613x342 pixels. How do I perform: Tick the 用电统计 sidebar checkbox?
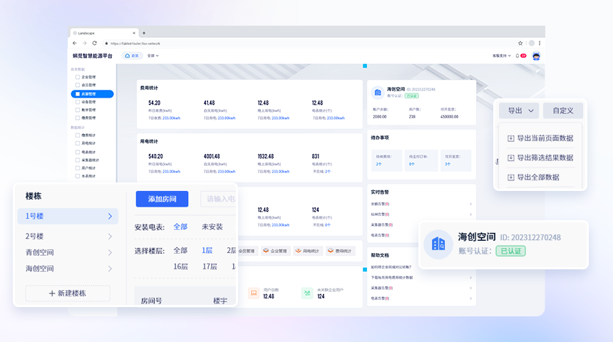point(78,143)
